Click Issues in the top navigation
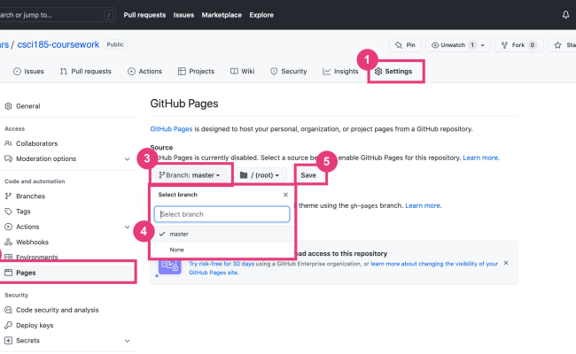 pyautogui.click(x=183, y=15)
